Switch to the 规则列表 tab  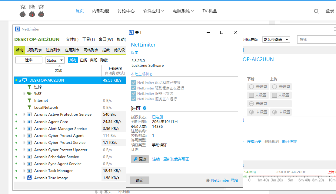pos(35,50)
